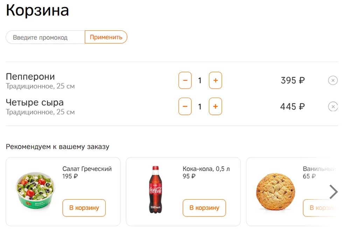Open the Coca-Cola bottle image
The width and height of the screenshot is (350, 229).
click(155, 190)
